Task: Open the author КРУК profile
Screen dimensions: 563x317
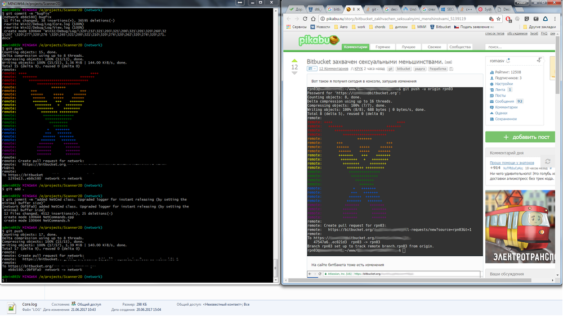Action: tap(358, 69)
